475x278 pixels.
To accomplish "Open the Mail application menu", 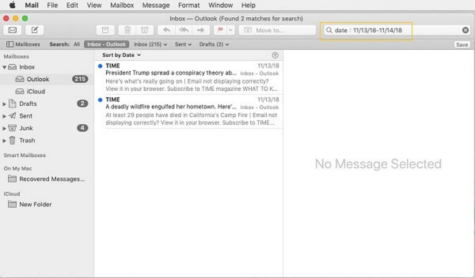I will [x=31, y=5].
